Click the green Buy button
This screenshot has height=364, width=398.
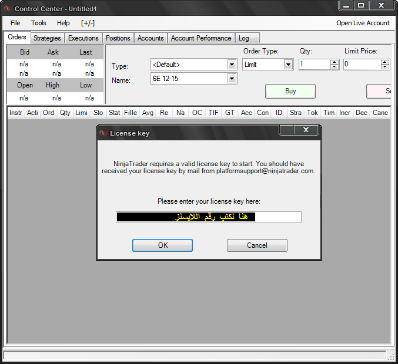coord(290,91)
